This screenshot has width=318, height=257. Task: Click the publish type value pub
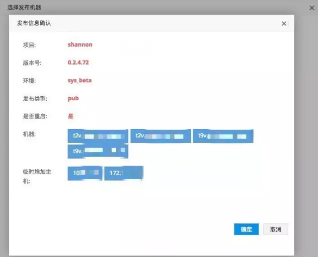(73, 98)
